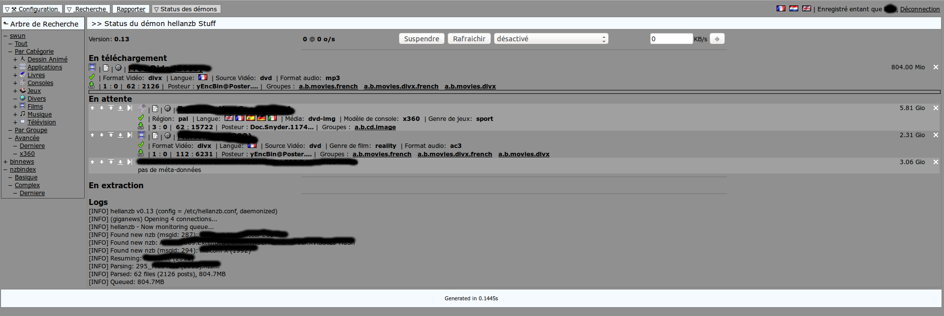Remove the 3.06 Gio queued item
The width and height of the screenshot is (944, 316).
936,162
